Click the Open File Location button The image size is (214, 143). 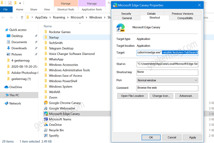pos(132,96)
